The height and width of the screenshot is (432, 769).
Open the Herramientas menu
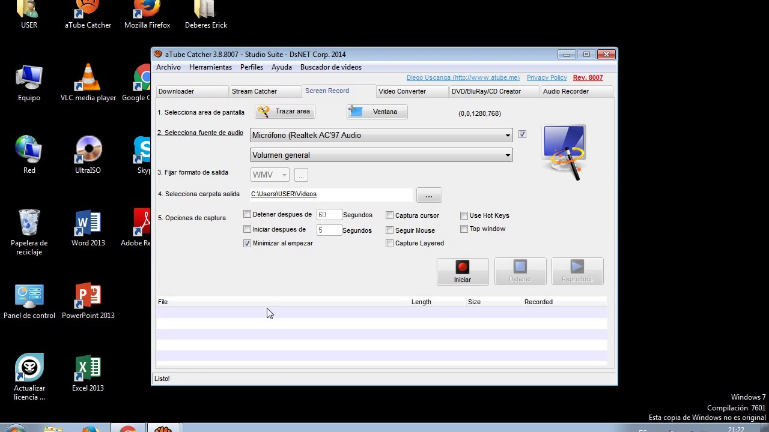tap(210, 67)
